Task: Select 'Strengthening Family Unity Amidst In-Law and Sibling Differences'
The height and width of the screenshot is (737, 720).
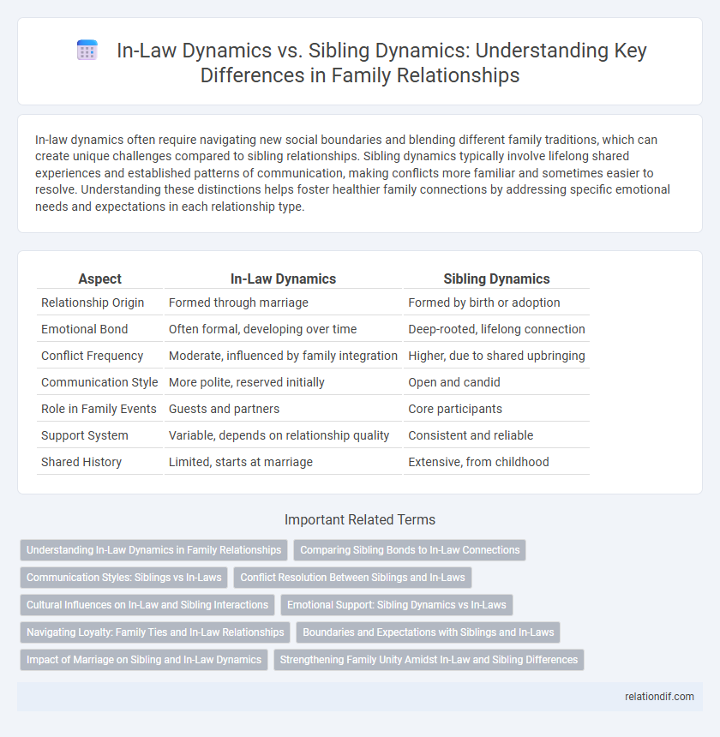Action: pos(429,660)
